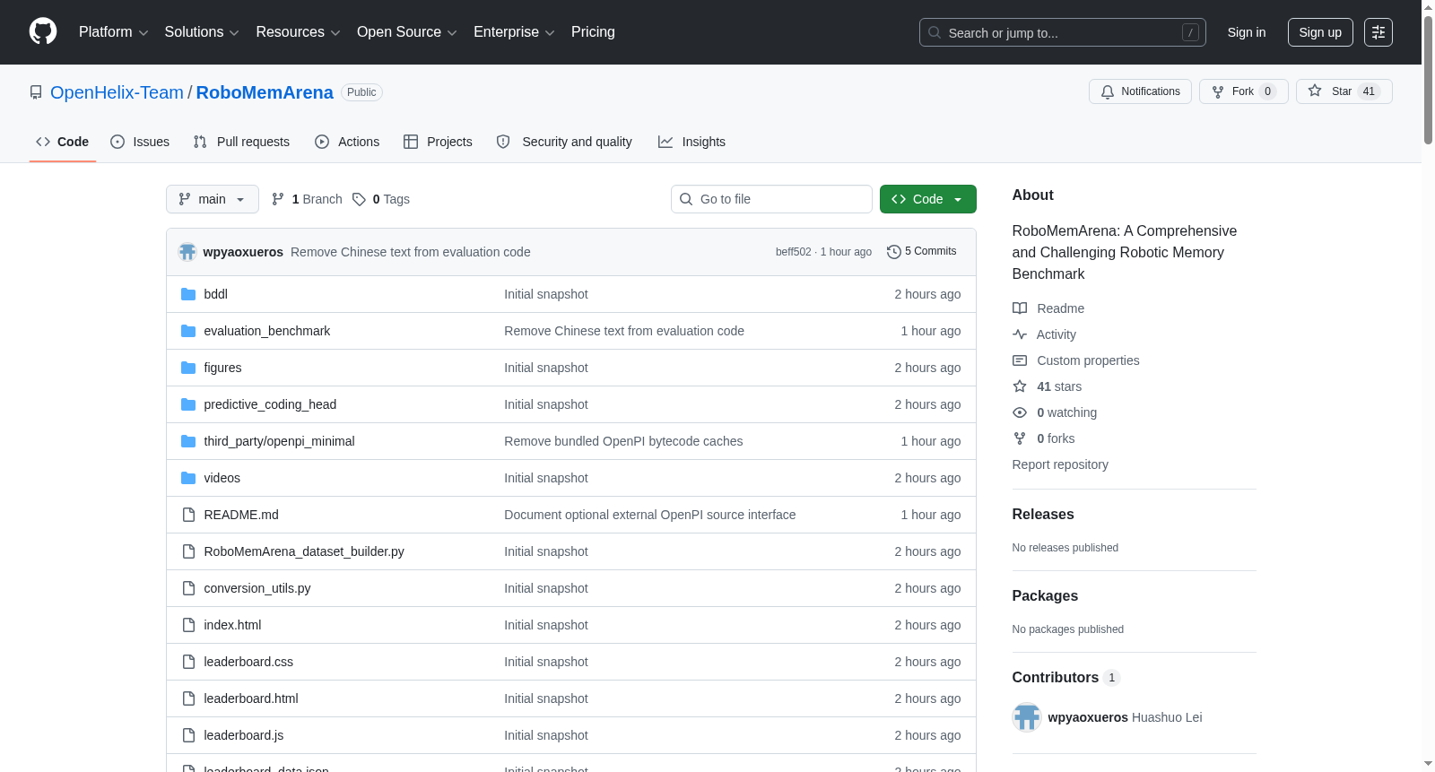Open the Releases heading link
The image size is (1435, 772).
pos(1043,514)
